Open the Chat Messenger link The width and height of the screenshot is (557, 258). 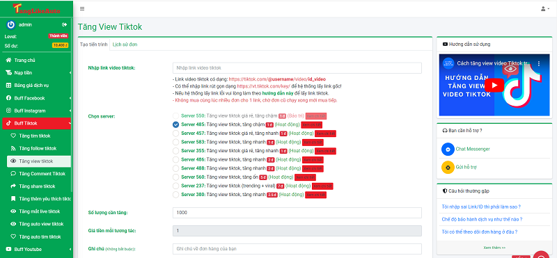click(x=473, y=149)
